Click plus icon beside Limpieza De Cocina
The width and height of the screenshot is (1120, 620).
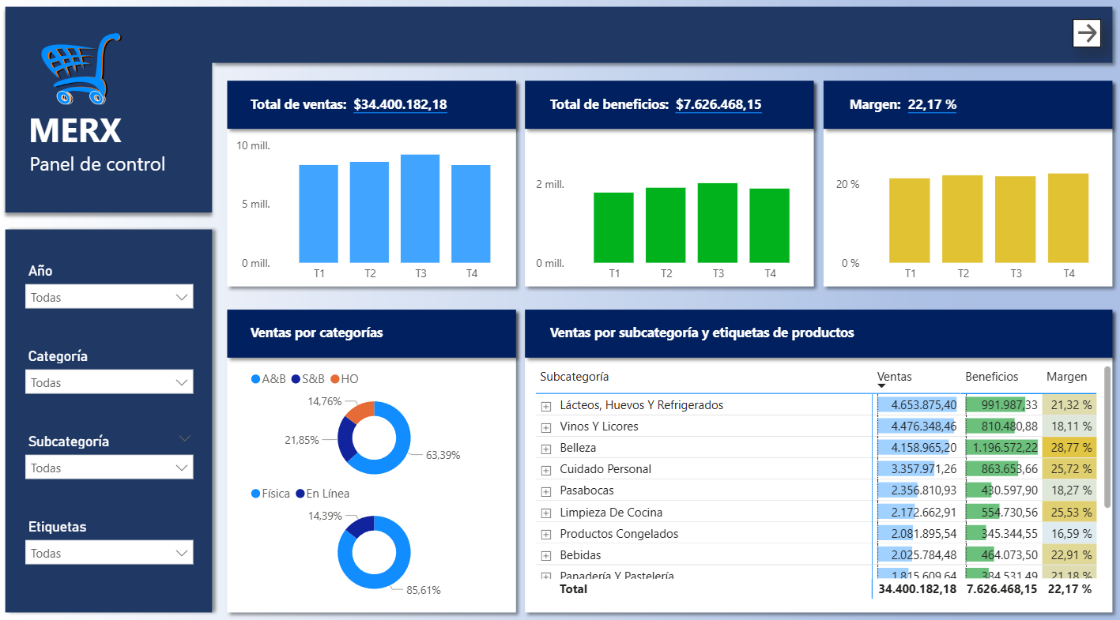[545, 513]
